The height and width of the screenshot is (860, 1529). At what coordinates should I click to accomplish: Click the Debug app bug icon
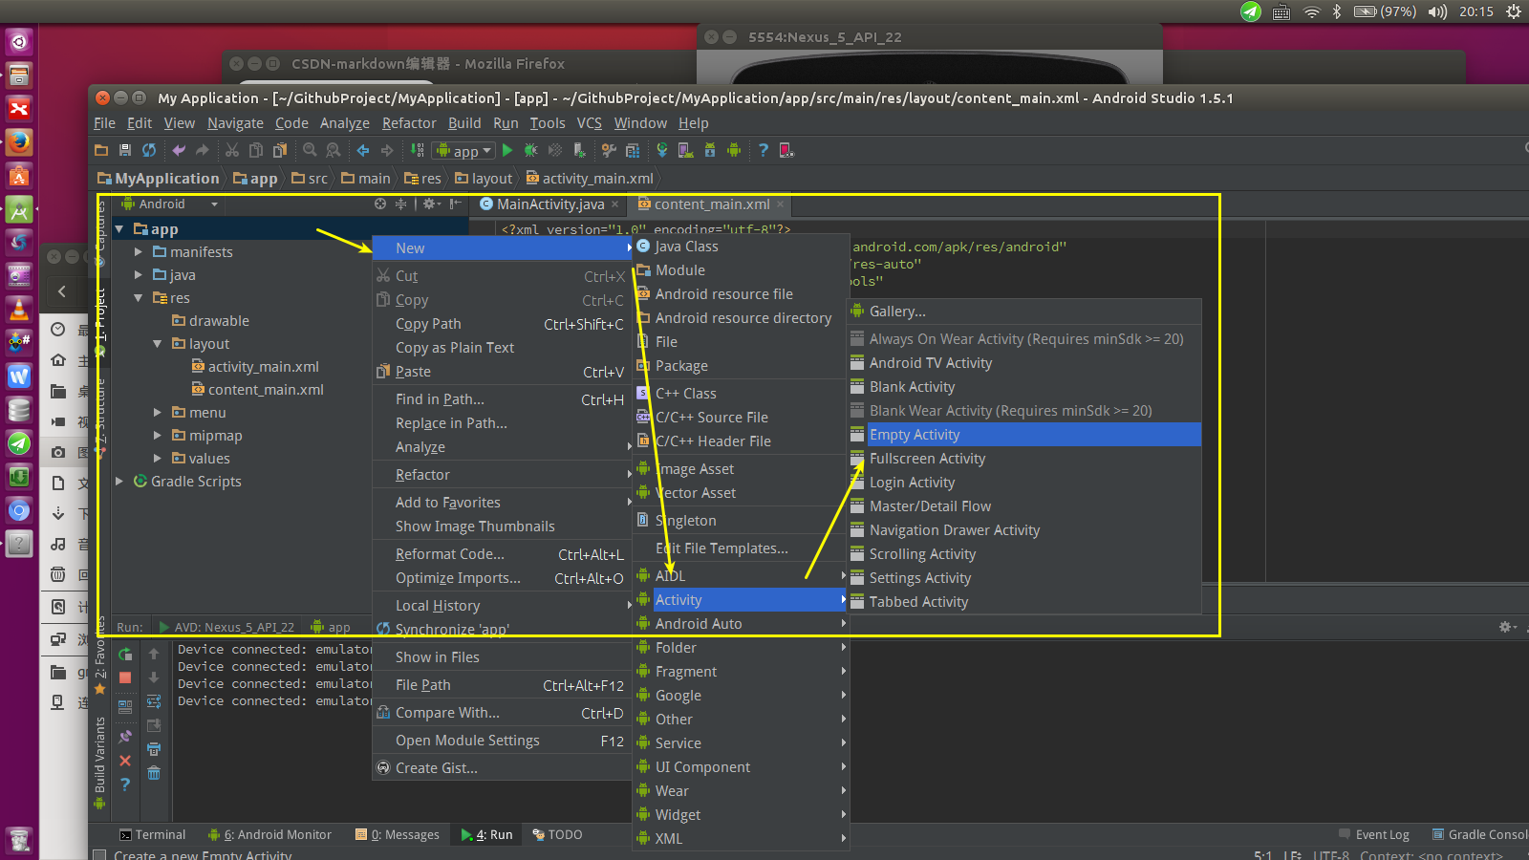pos(531,150)
